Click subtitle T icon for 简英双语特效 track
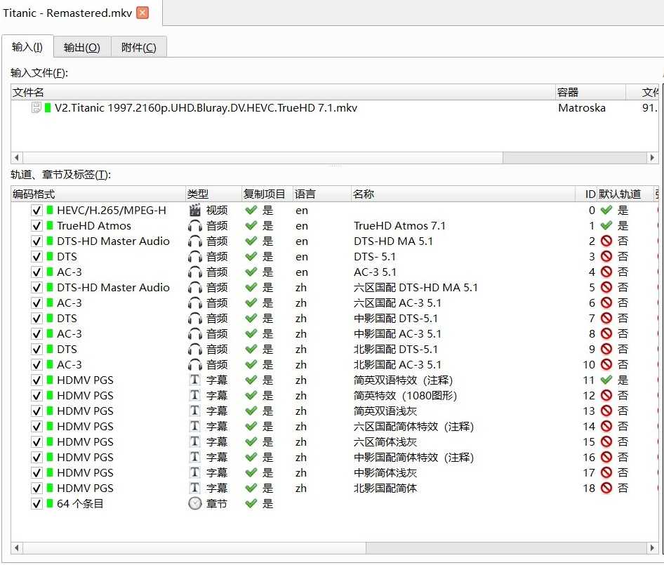This screenshot has width=664, height=565. click(195, 380)
